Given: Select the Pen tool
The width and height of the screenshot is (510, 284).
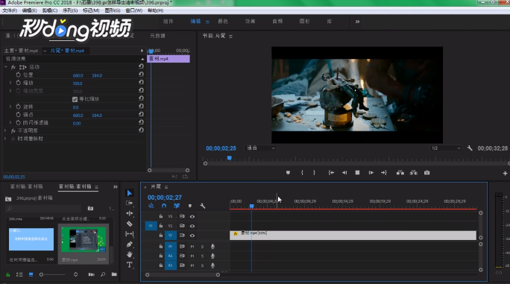Looking at the screenshot, I should coord(130,244).
